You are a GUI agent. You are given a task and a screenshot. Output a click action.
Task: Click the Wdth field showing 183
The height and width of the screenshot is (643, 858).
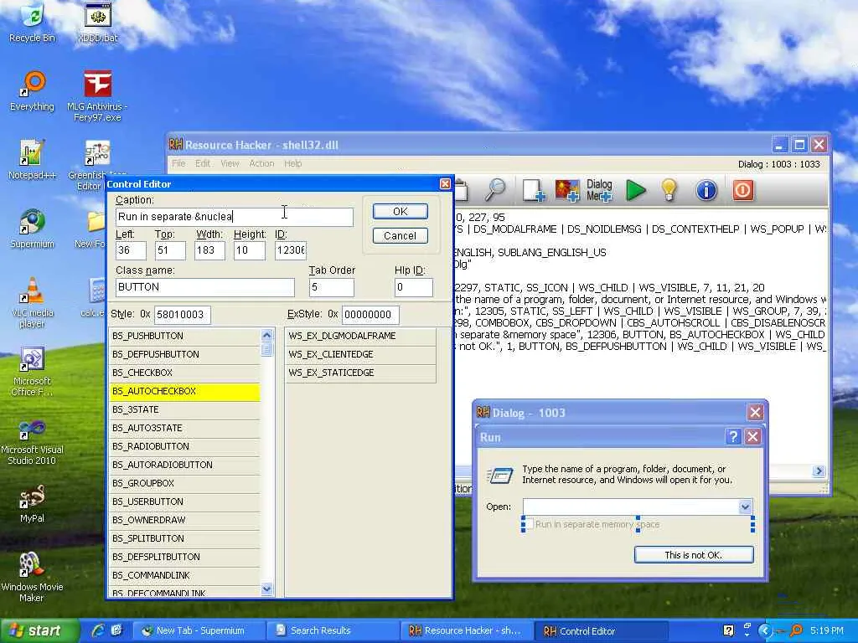point(210,250)
